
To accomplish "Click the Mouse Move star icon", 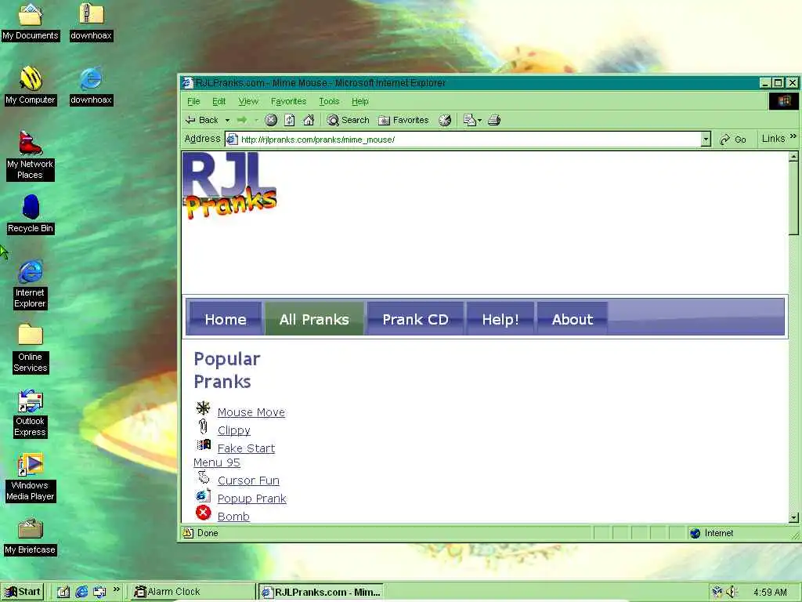I will (x=203, y=408).
